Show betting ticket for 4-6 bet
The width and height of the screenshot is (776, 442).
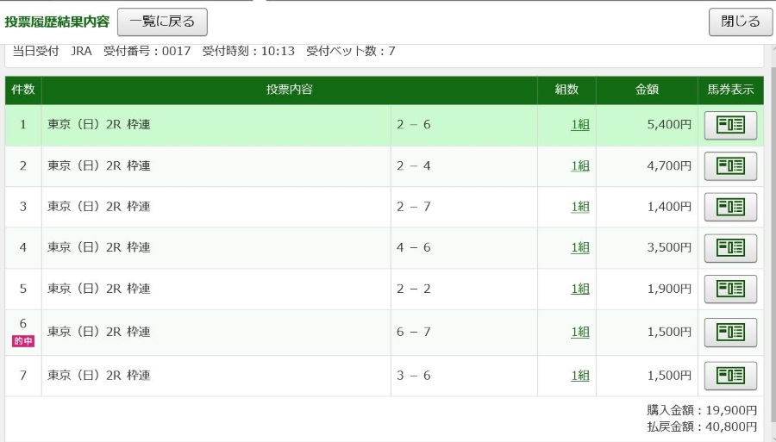(x=730, y=247)
